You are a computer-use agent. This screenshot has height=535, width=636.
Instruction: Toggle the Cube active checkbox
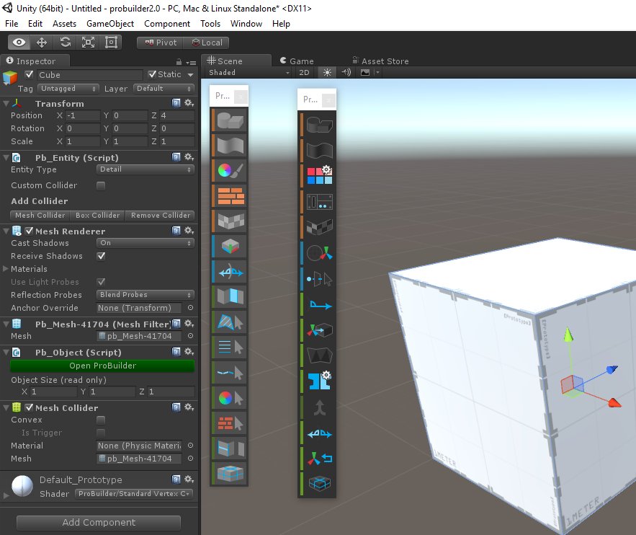point(29,74)
